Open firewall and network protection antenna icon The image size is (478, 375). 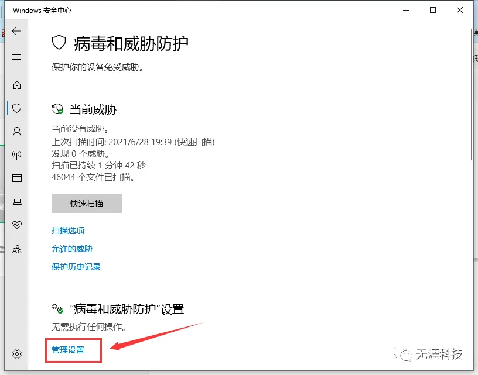pyautogui.click(x=17, y=155)
